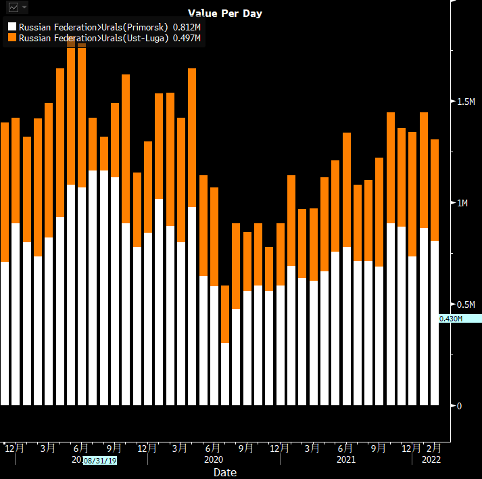Select the 2021 year label on x-axis
Screen dimensions: 482x479
(346, 460)
